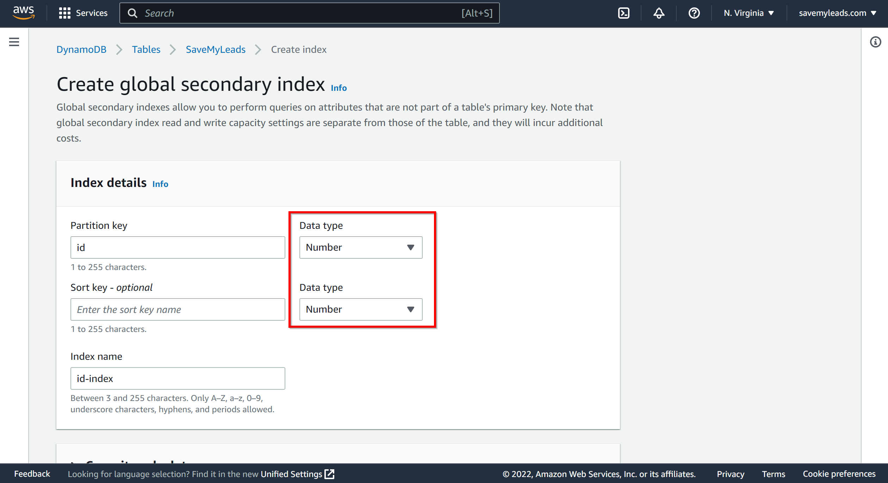
Task: Click the Create index breadcrumb text
Action: (299, 49)
